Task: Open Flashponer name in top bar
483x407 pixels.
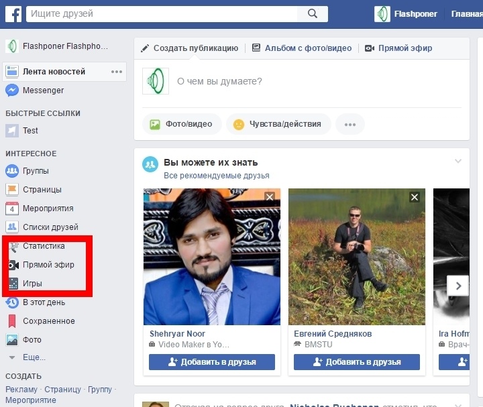Action: click(415, 14)
